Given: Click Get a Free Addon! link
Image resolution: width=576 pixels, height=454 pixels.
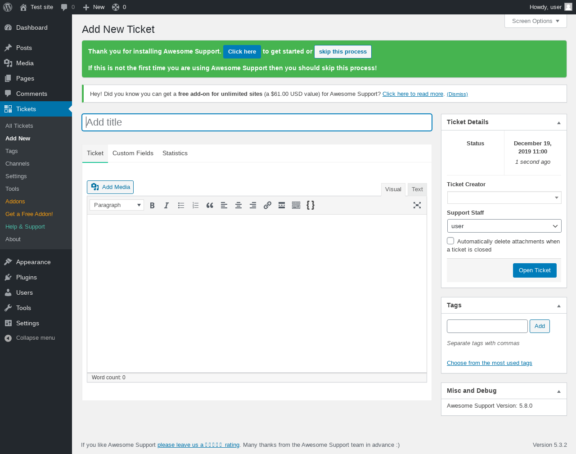Looking at the screenshot, I should (x=29, y=214).
